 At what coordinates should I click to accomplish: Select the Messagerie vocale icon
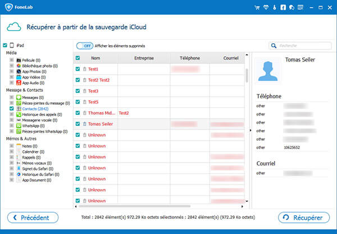click(19, 120)
